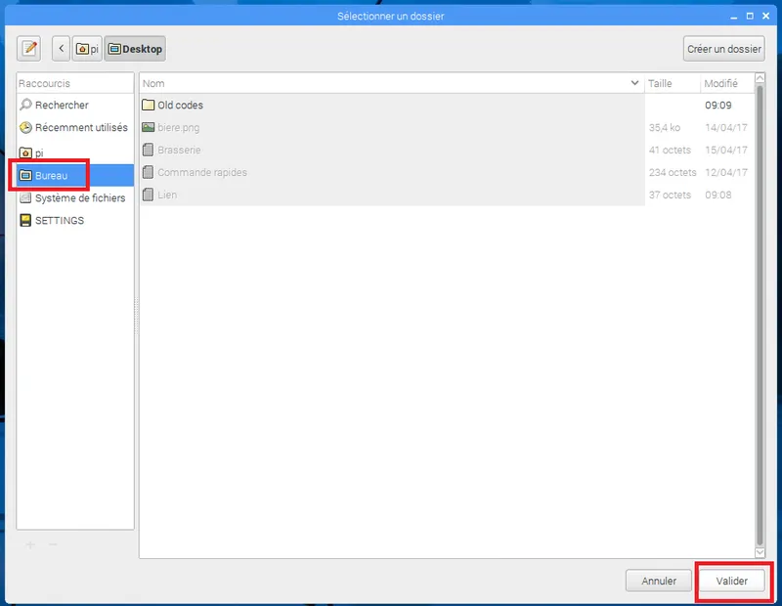Open Système de fichiers in sidebar
The width and height of the screenshot is (782, 606).
79,197
